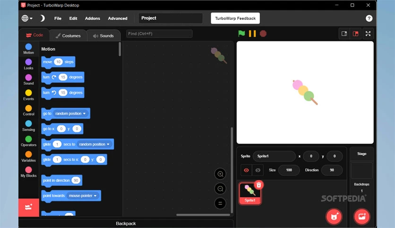Image resolution: width=395 pixels, height=228 pixels.
Task: Click the Sprite name field Sprite1
Action: tap(274, 156)
